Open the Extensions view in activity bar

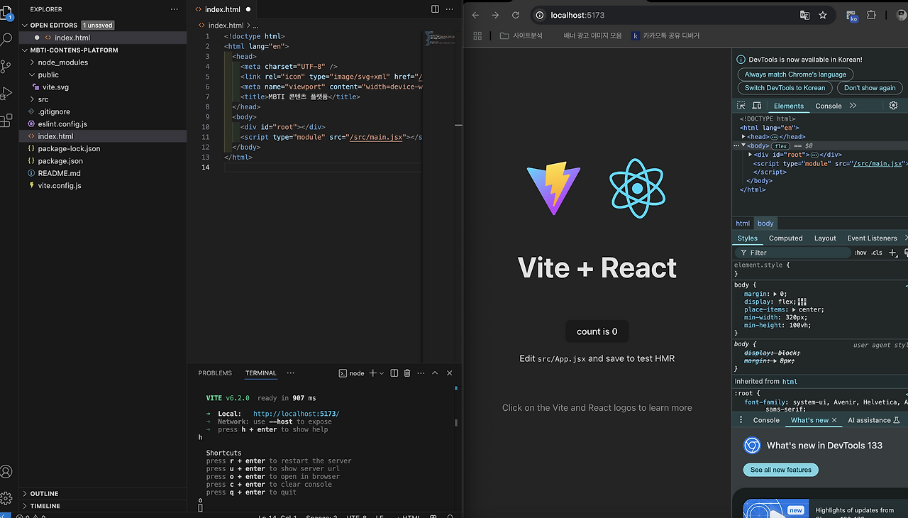click(x=6, y=120)
